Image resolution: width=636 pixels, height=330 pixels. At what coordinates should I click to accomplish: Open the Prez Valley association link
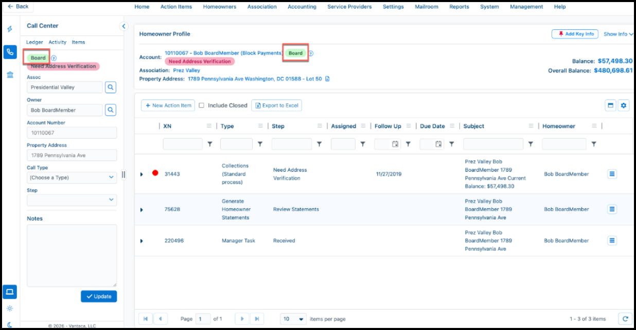coord(186,70)
